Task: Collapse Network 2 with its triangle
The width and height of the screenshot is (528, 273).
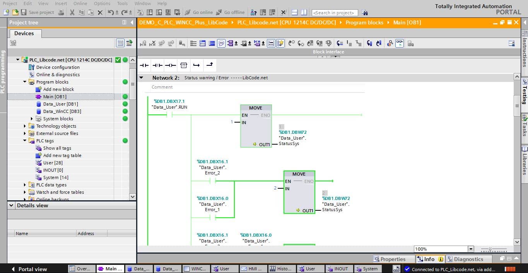Action: point(142,78)
